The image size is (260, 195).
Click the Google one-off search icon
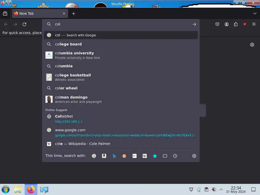(x=94, y=156)
